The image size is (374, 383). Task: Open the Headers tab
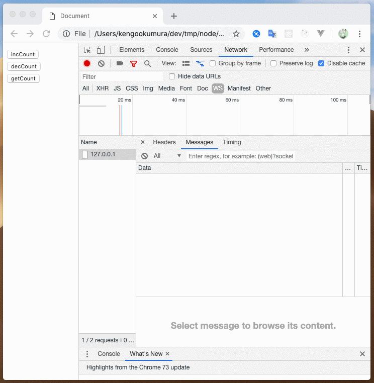164,142
